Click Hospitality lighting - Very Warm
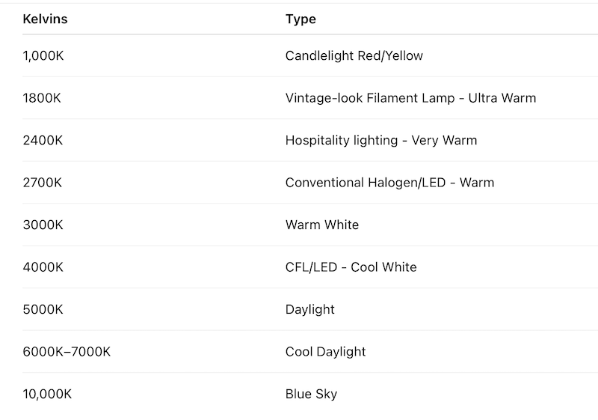Image resolution: width=598 pixels, height=420 pixels. click(380, 140)
